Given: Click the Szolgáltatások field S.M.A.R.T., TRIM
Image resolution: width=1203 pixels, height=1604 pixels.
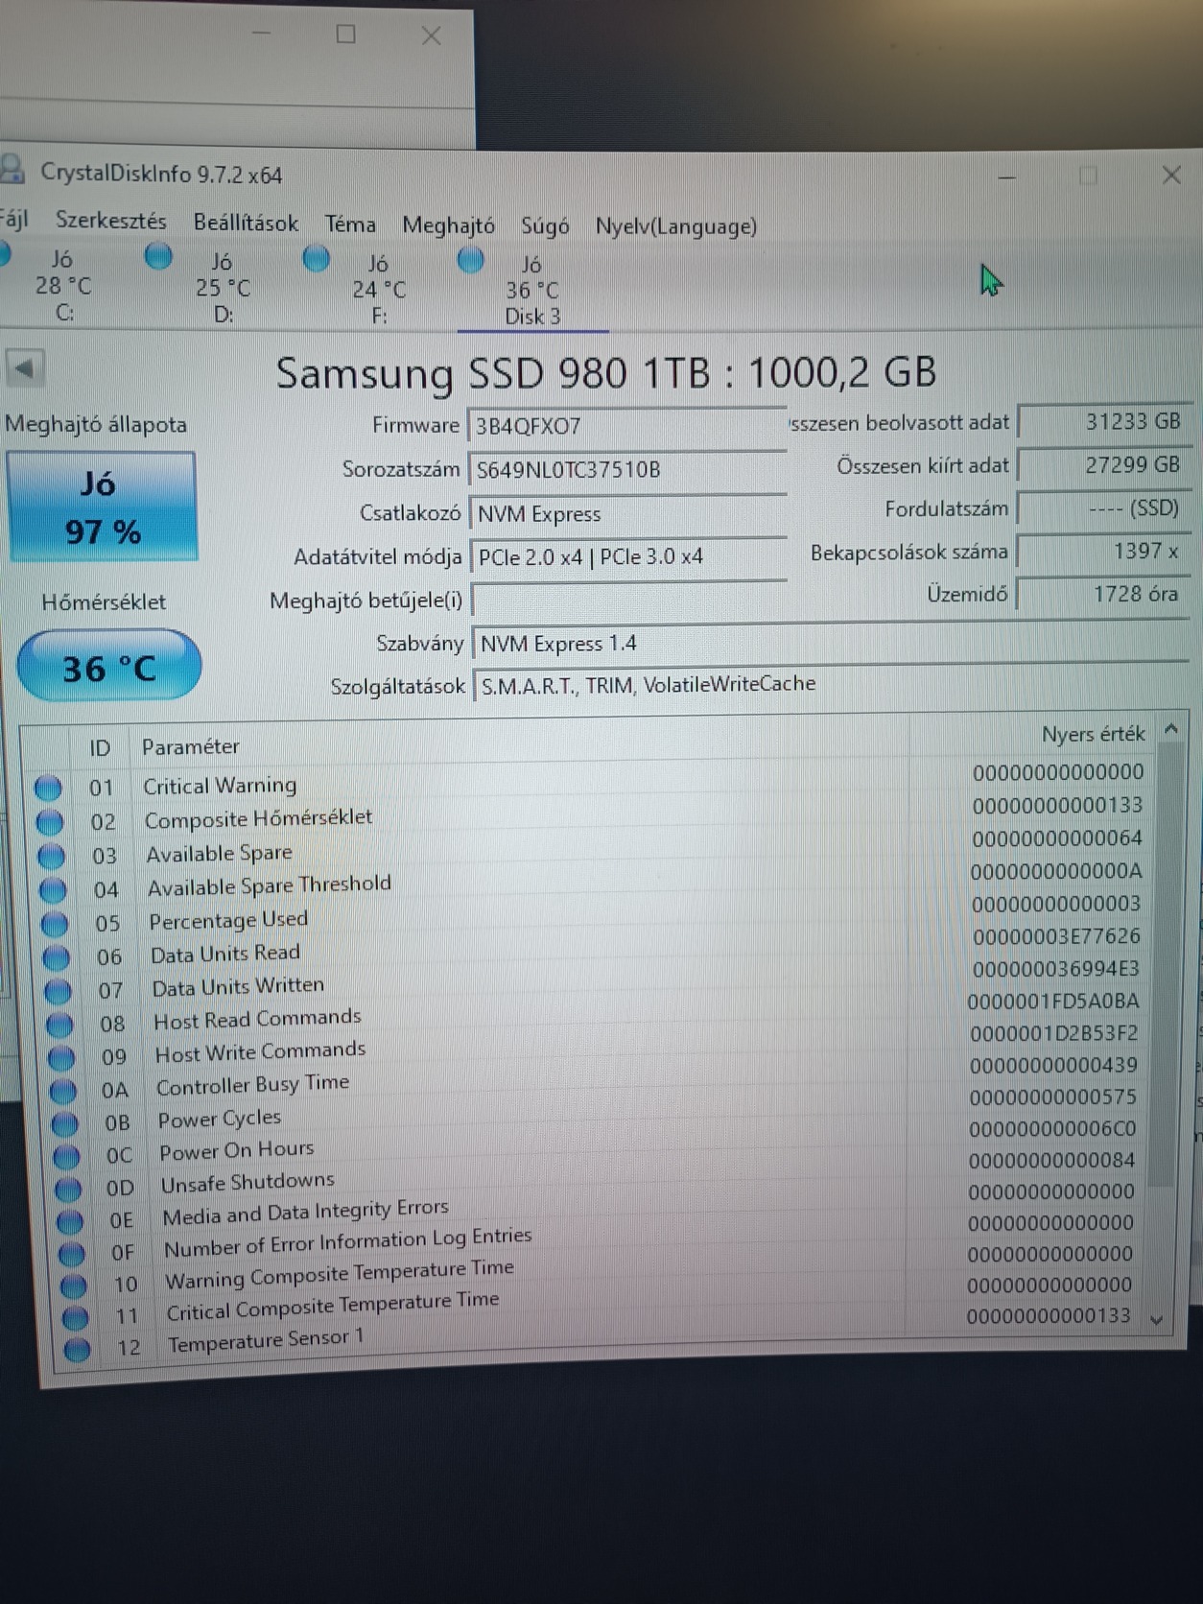Looking at the screenshot, I should pos(831,684).
